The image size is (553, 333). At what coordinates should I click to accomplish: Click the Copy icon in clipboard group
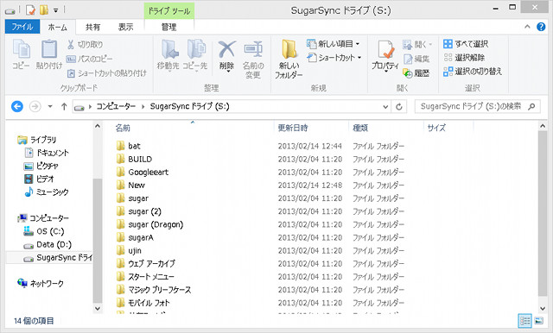point(21,49)
